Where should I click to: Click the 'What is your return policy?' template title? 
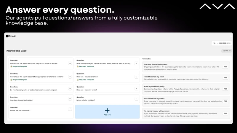[154, 87]
